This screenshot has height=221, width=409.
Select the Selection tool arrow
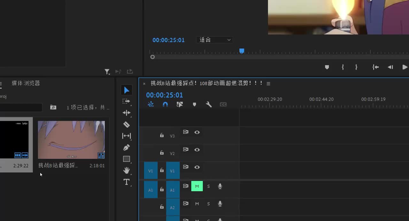[x=127, y=90]
